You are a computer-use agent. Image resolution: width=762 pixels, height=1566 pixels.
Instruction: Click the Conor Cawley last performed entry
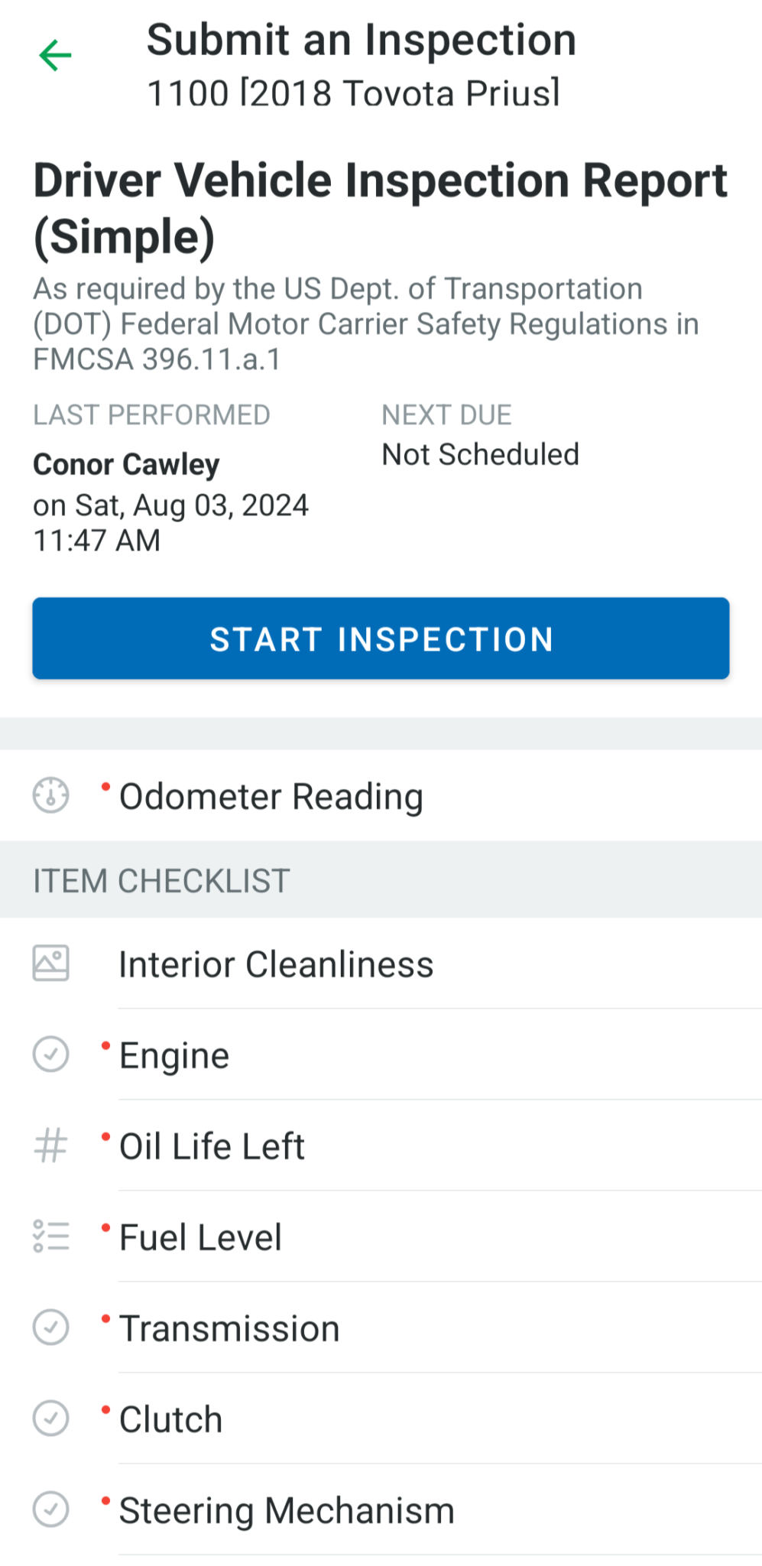click(x=126, y=463)
